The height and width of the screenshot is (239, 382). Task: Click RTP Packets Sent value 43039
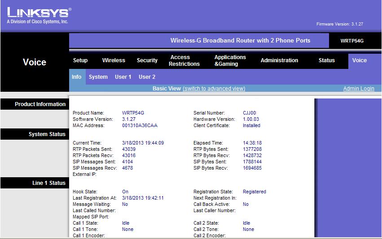[x=129, y=149]
